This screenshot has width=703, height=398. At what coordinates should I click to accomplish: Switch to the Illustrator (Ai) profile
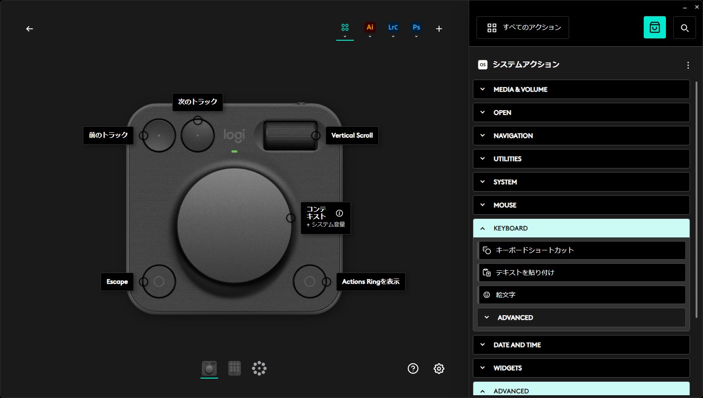point(370,27)
